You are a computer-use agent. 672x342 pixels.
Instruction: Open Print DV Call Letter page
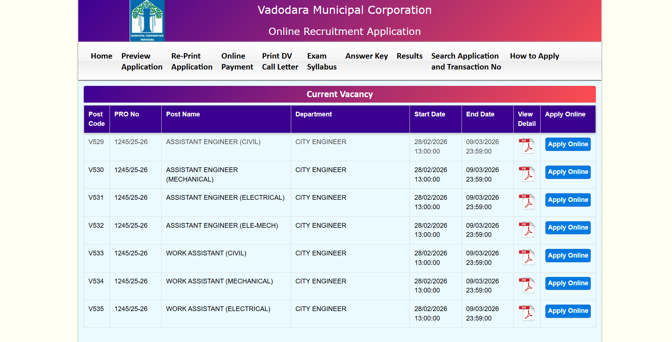(280, 61)
